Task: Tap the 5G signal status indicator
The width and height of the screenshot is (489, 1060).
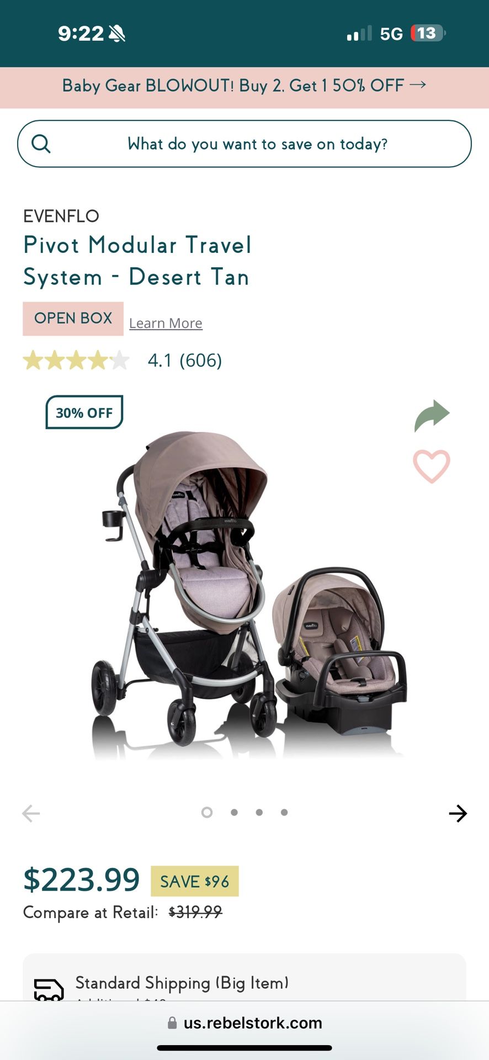Action: coord(391,34)
